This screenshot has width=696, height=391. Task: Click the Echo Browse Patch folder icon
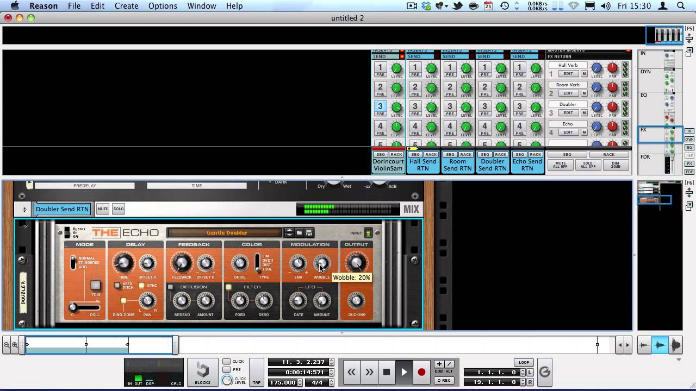(x=299, y=232)
